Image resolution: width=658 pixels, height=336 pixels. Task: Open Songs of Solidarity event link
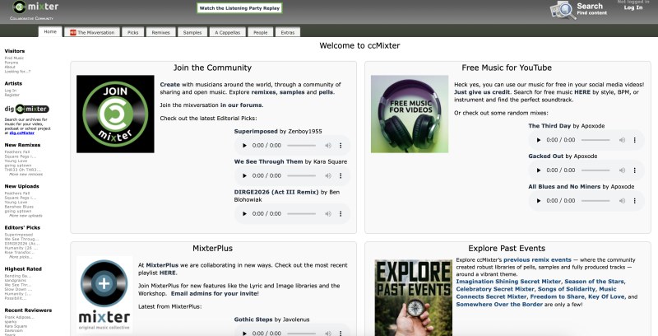(566, 289)
